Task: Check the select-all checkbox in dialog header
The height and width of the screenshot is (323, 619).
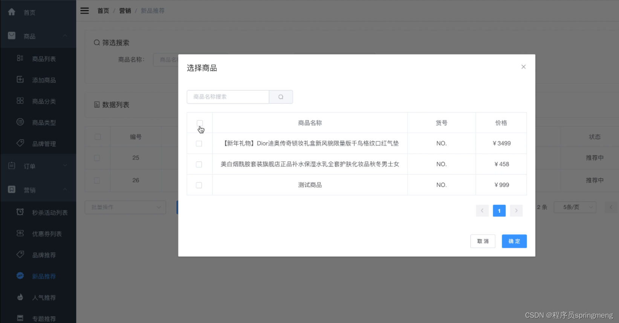Action: 200,123
